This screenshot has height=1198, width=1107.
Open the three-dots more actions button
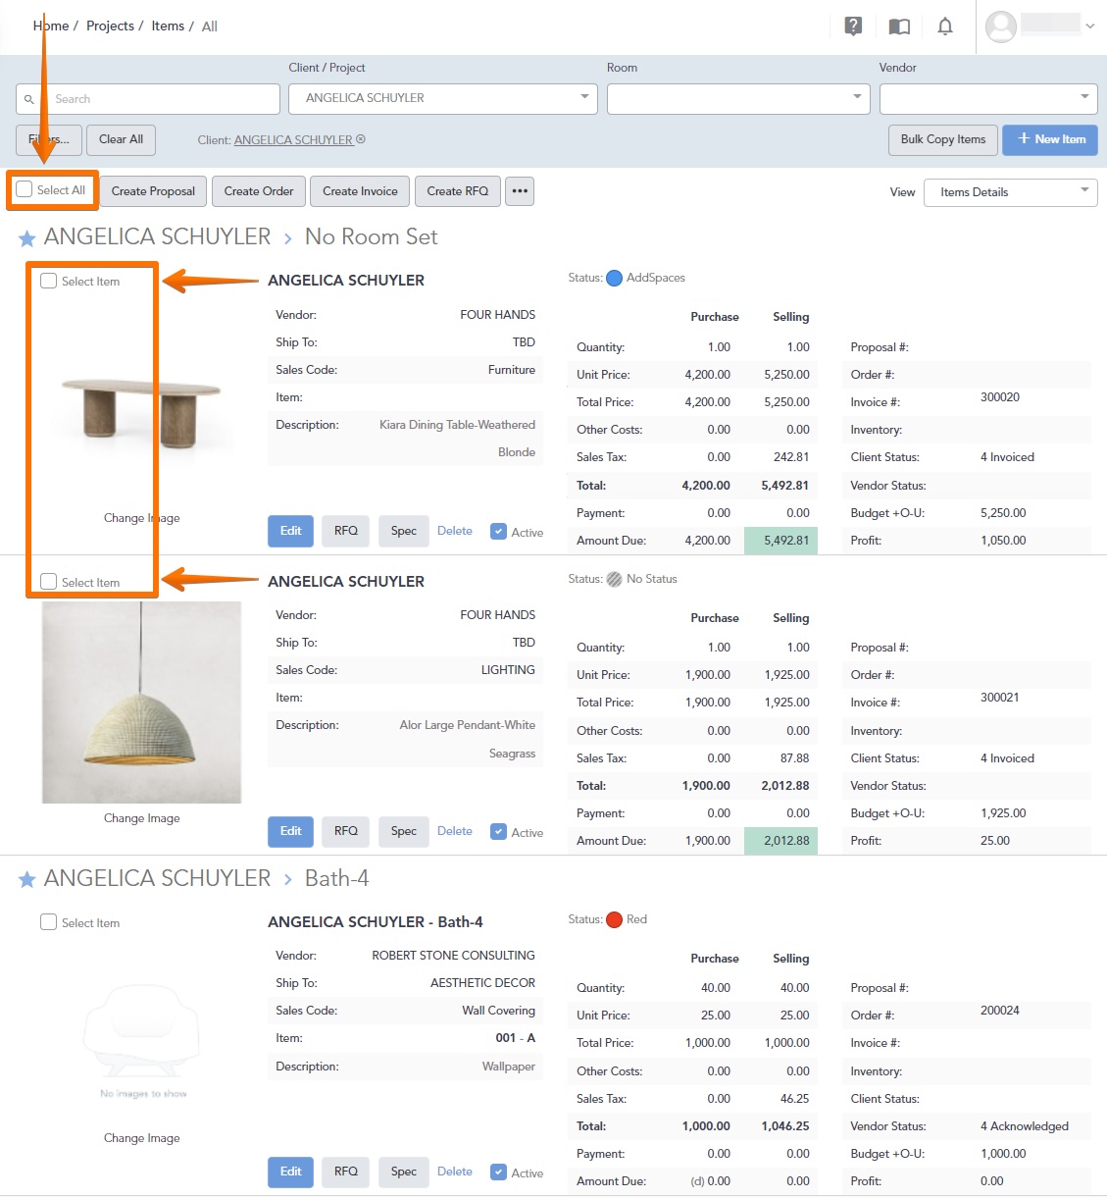[x=520, y=191]
